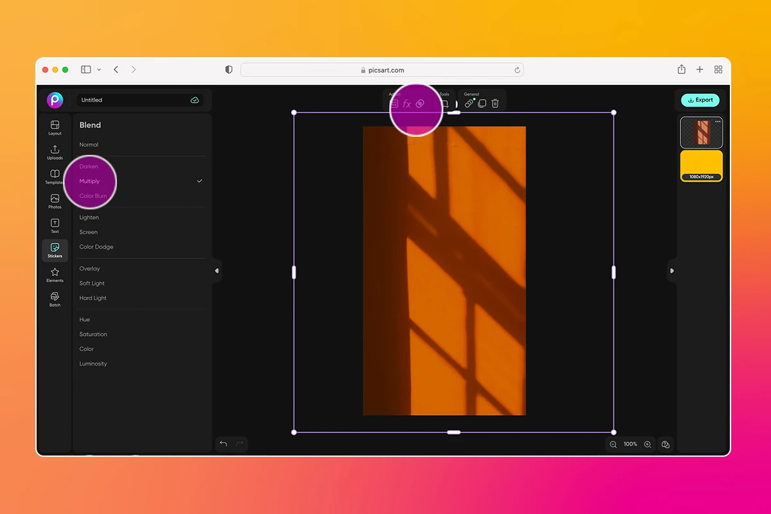The image size is (771, 514).
Task: Click the Export button
Action: [700, 100]
